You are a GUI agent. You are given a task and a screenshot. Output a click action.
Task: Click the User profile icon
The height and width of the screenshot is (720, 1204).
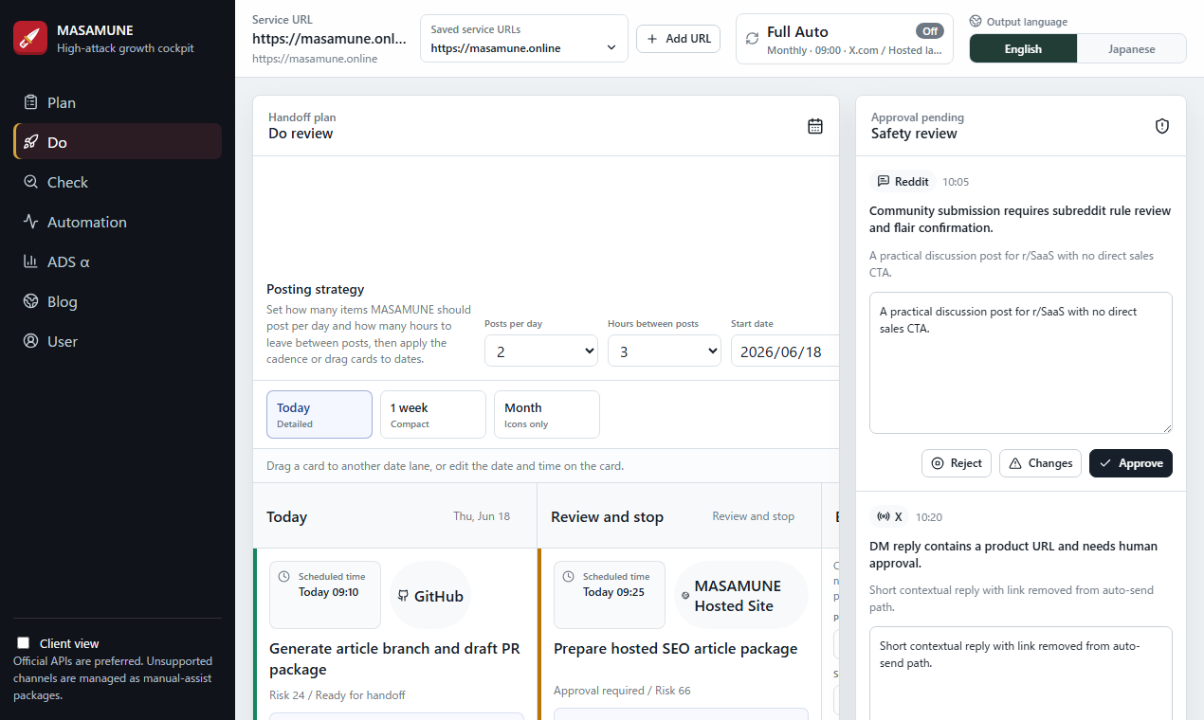point(30,341)
